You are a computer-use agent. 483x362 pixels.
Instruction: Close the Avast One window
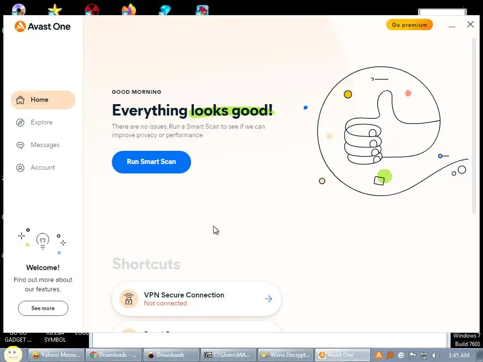470,25
